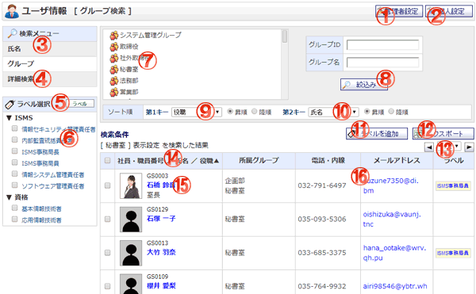The width and height of the screenshot is (476, 294).
Task: Open the photo thumbnail of 石橋 鈴音
Action: [x=131, y=185]
